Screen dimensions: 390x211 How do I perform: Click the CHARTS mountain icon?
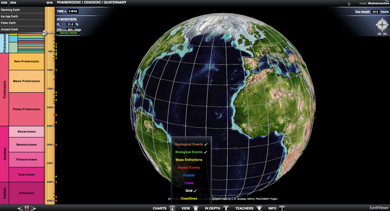172,208
